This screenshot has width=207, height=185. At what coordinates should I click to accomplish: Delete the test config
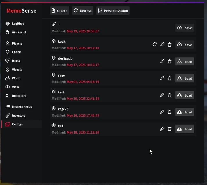(x=170, y=95)
